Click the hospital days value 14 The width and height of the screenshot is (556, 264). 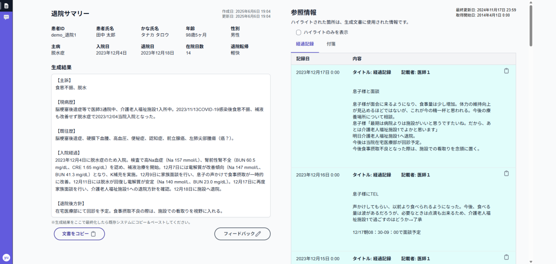click(188, 53)
